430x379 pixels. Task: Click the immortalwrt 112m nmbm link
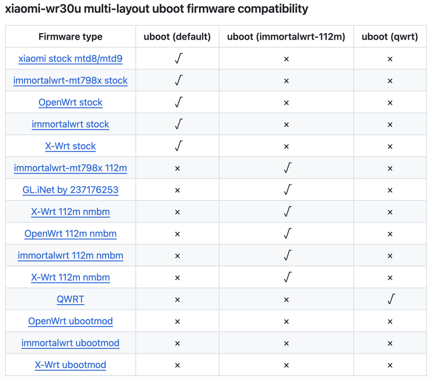tap(70, 256)
